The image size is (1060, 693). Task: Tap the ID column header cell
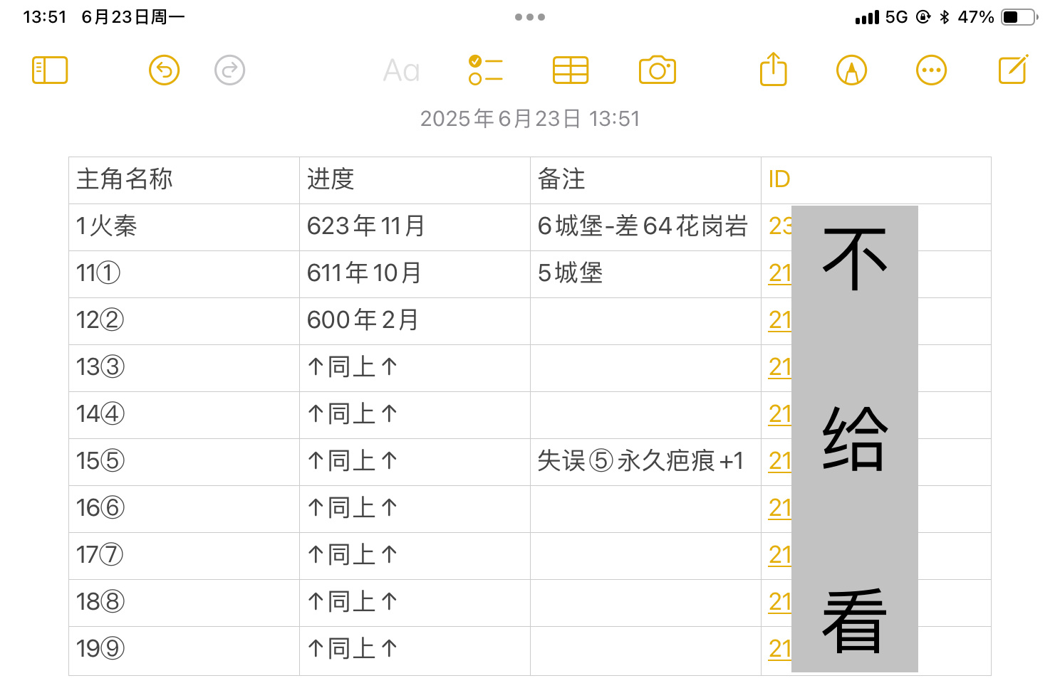(x=876, y=180)
